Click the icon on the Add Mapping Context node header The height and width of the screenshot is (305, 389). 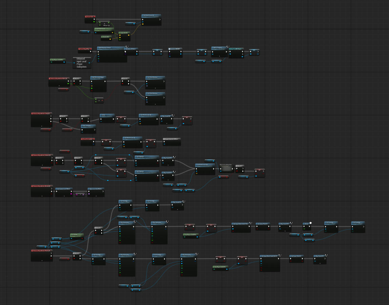click(98, 47)
